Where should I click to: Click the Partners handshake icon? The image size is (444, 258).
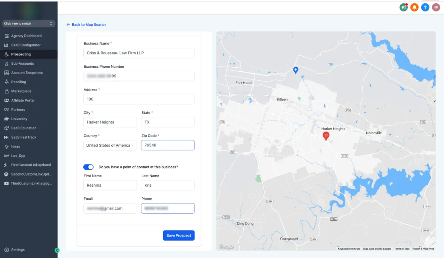[x=6, y=110]
